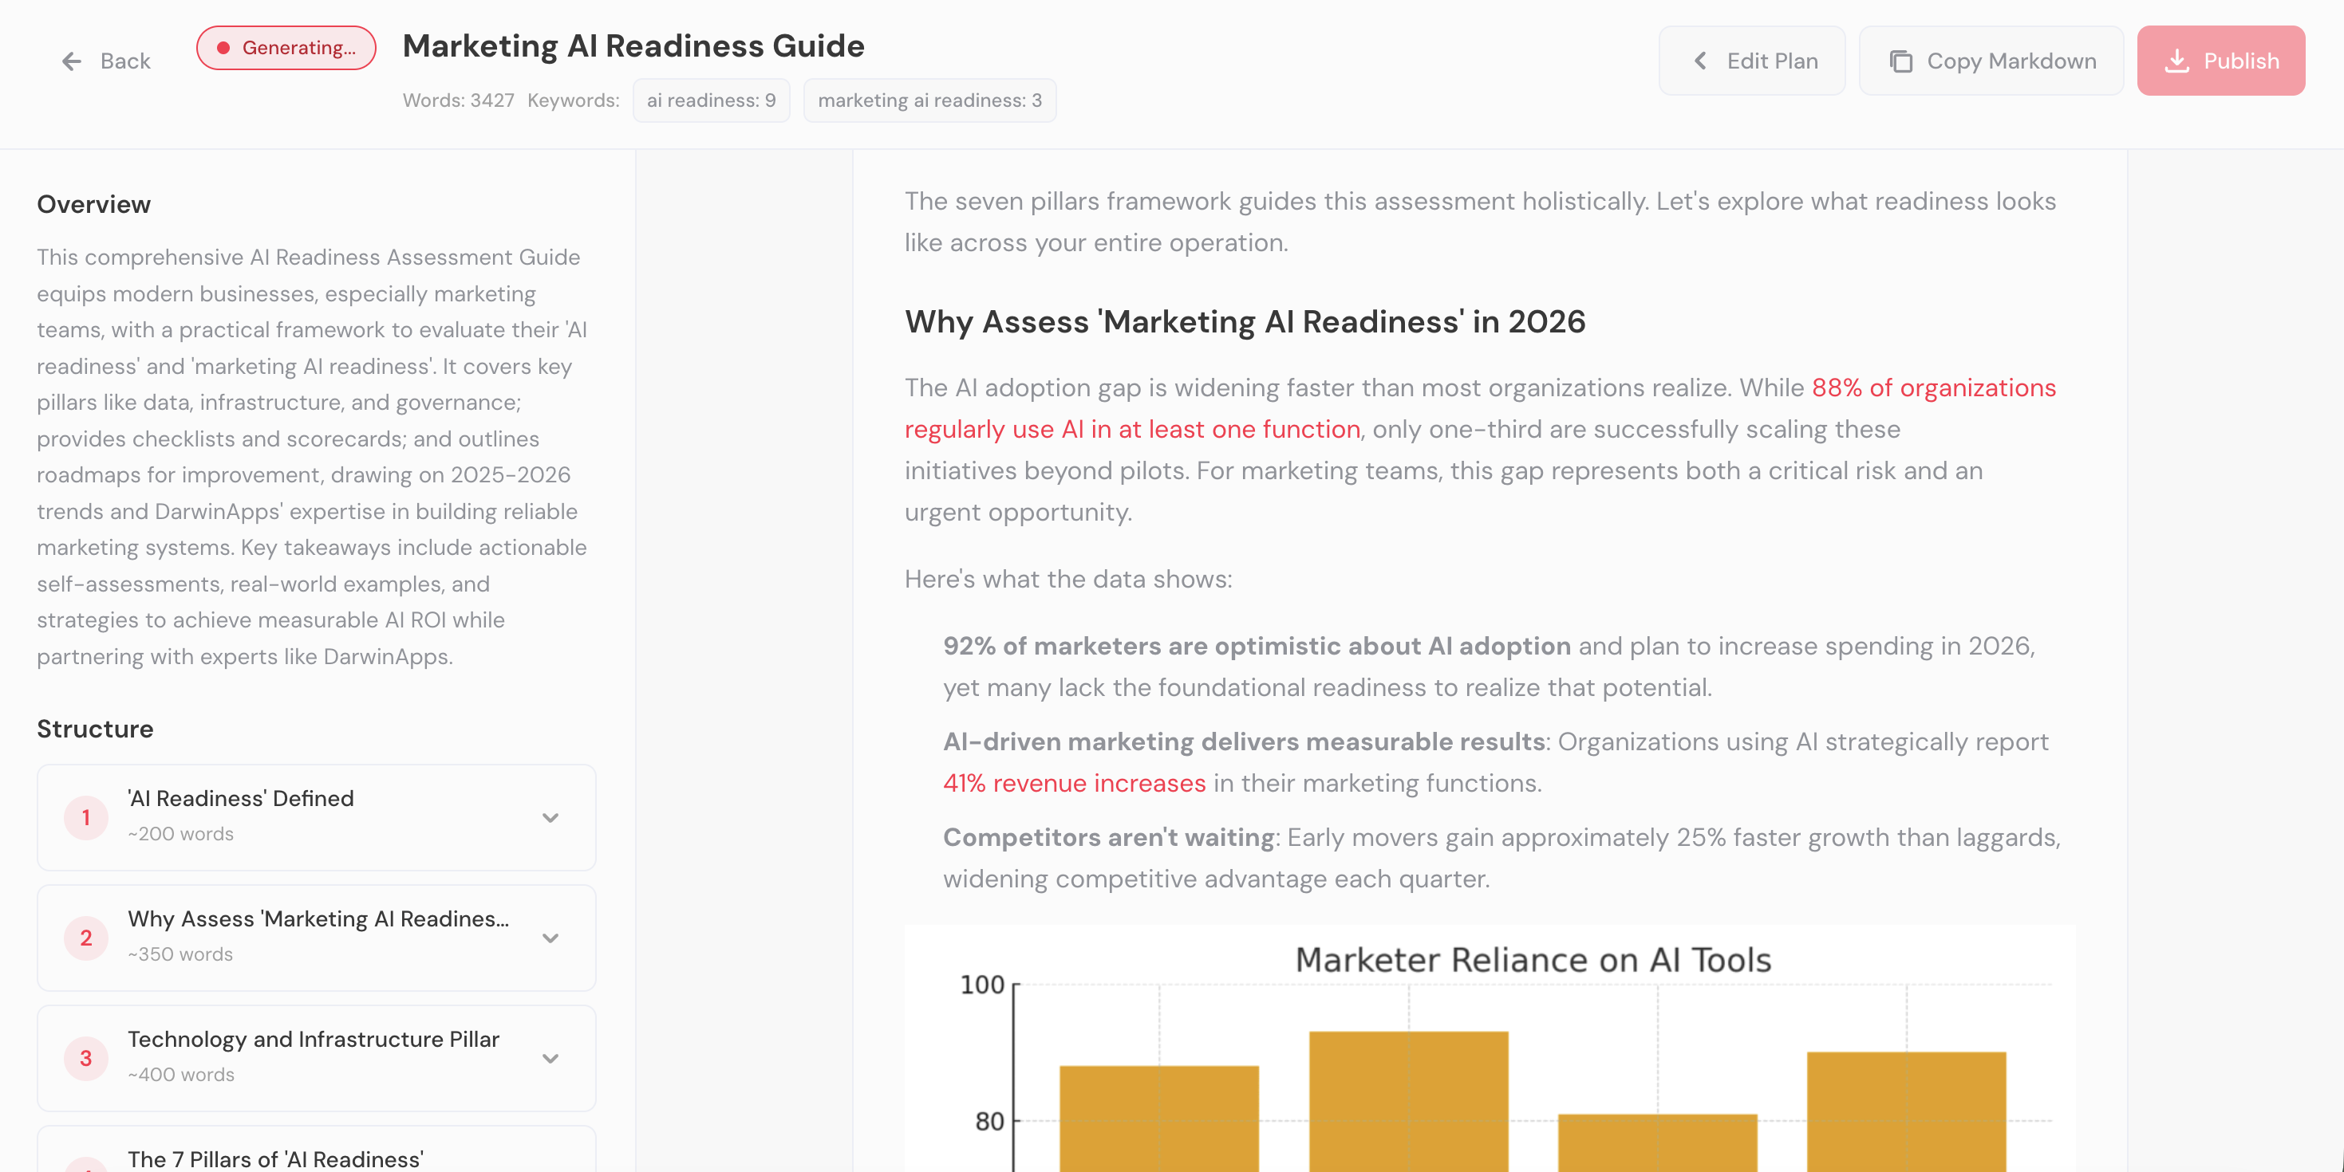The image size is (2344, 1172).
Task: Click the '41% revenue increases' red link
Action: [1074, 783]
